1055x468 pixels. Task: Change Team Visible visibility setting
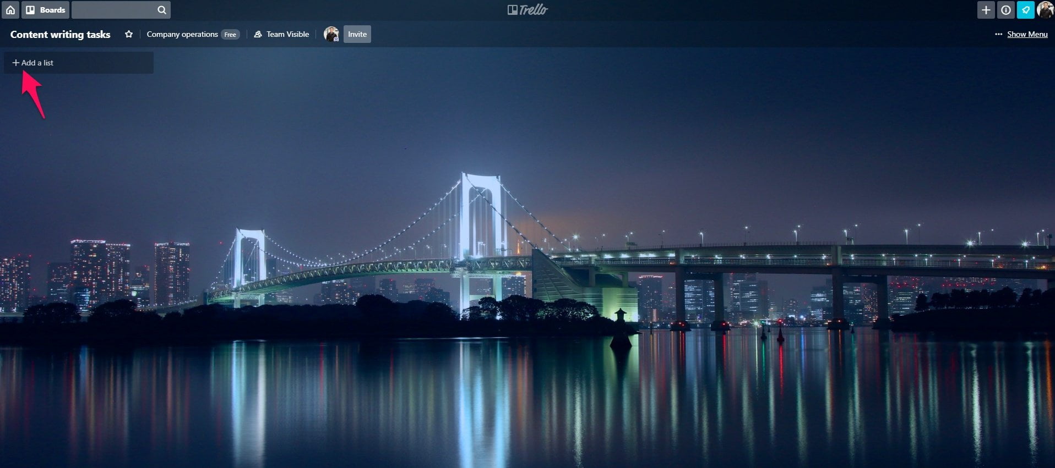(281, 34)
